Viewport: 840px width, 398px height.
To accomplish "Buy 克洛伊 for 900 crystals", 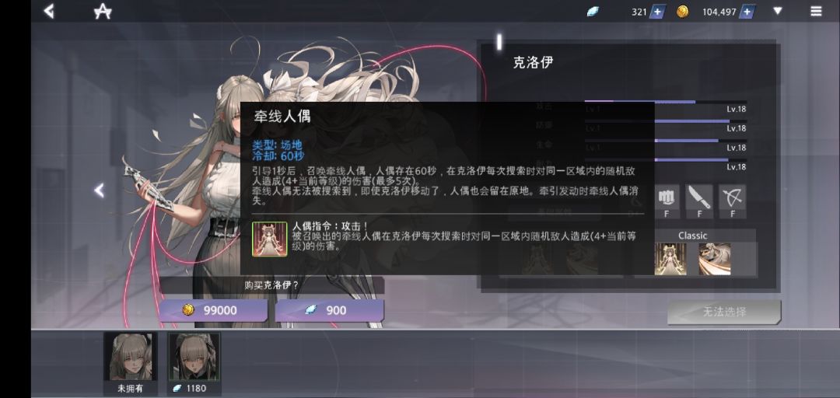I will 330,310.
